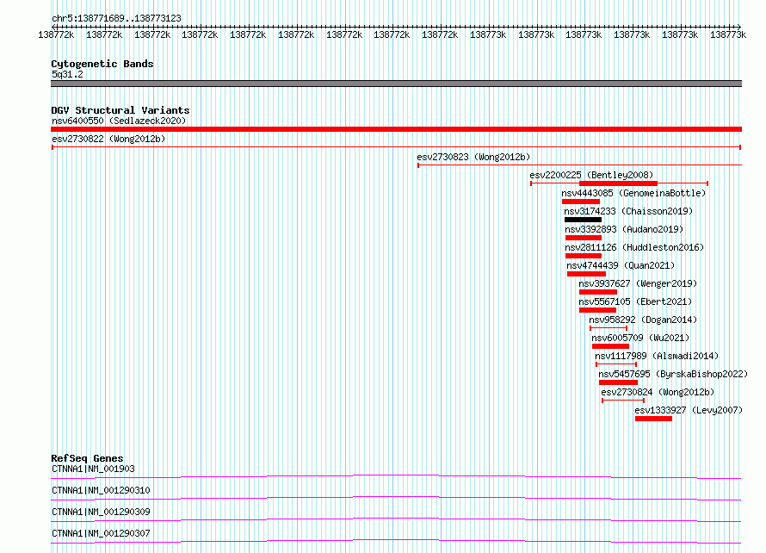Click the red bar under nsv4443085

581,202
